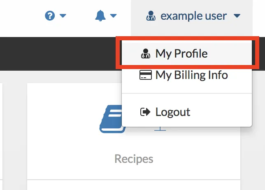Choose Logout from the user menu
This screenshot has height=190, width=265.
tap(173, 111)
